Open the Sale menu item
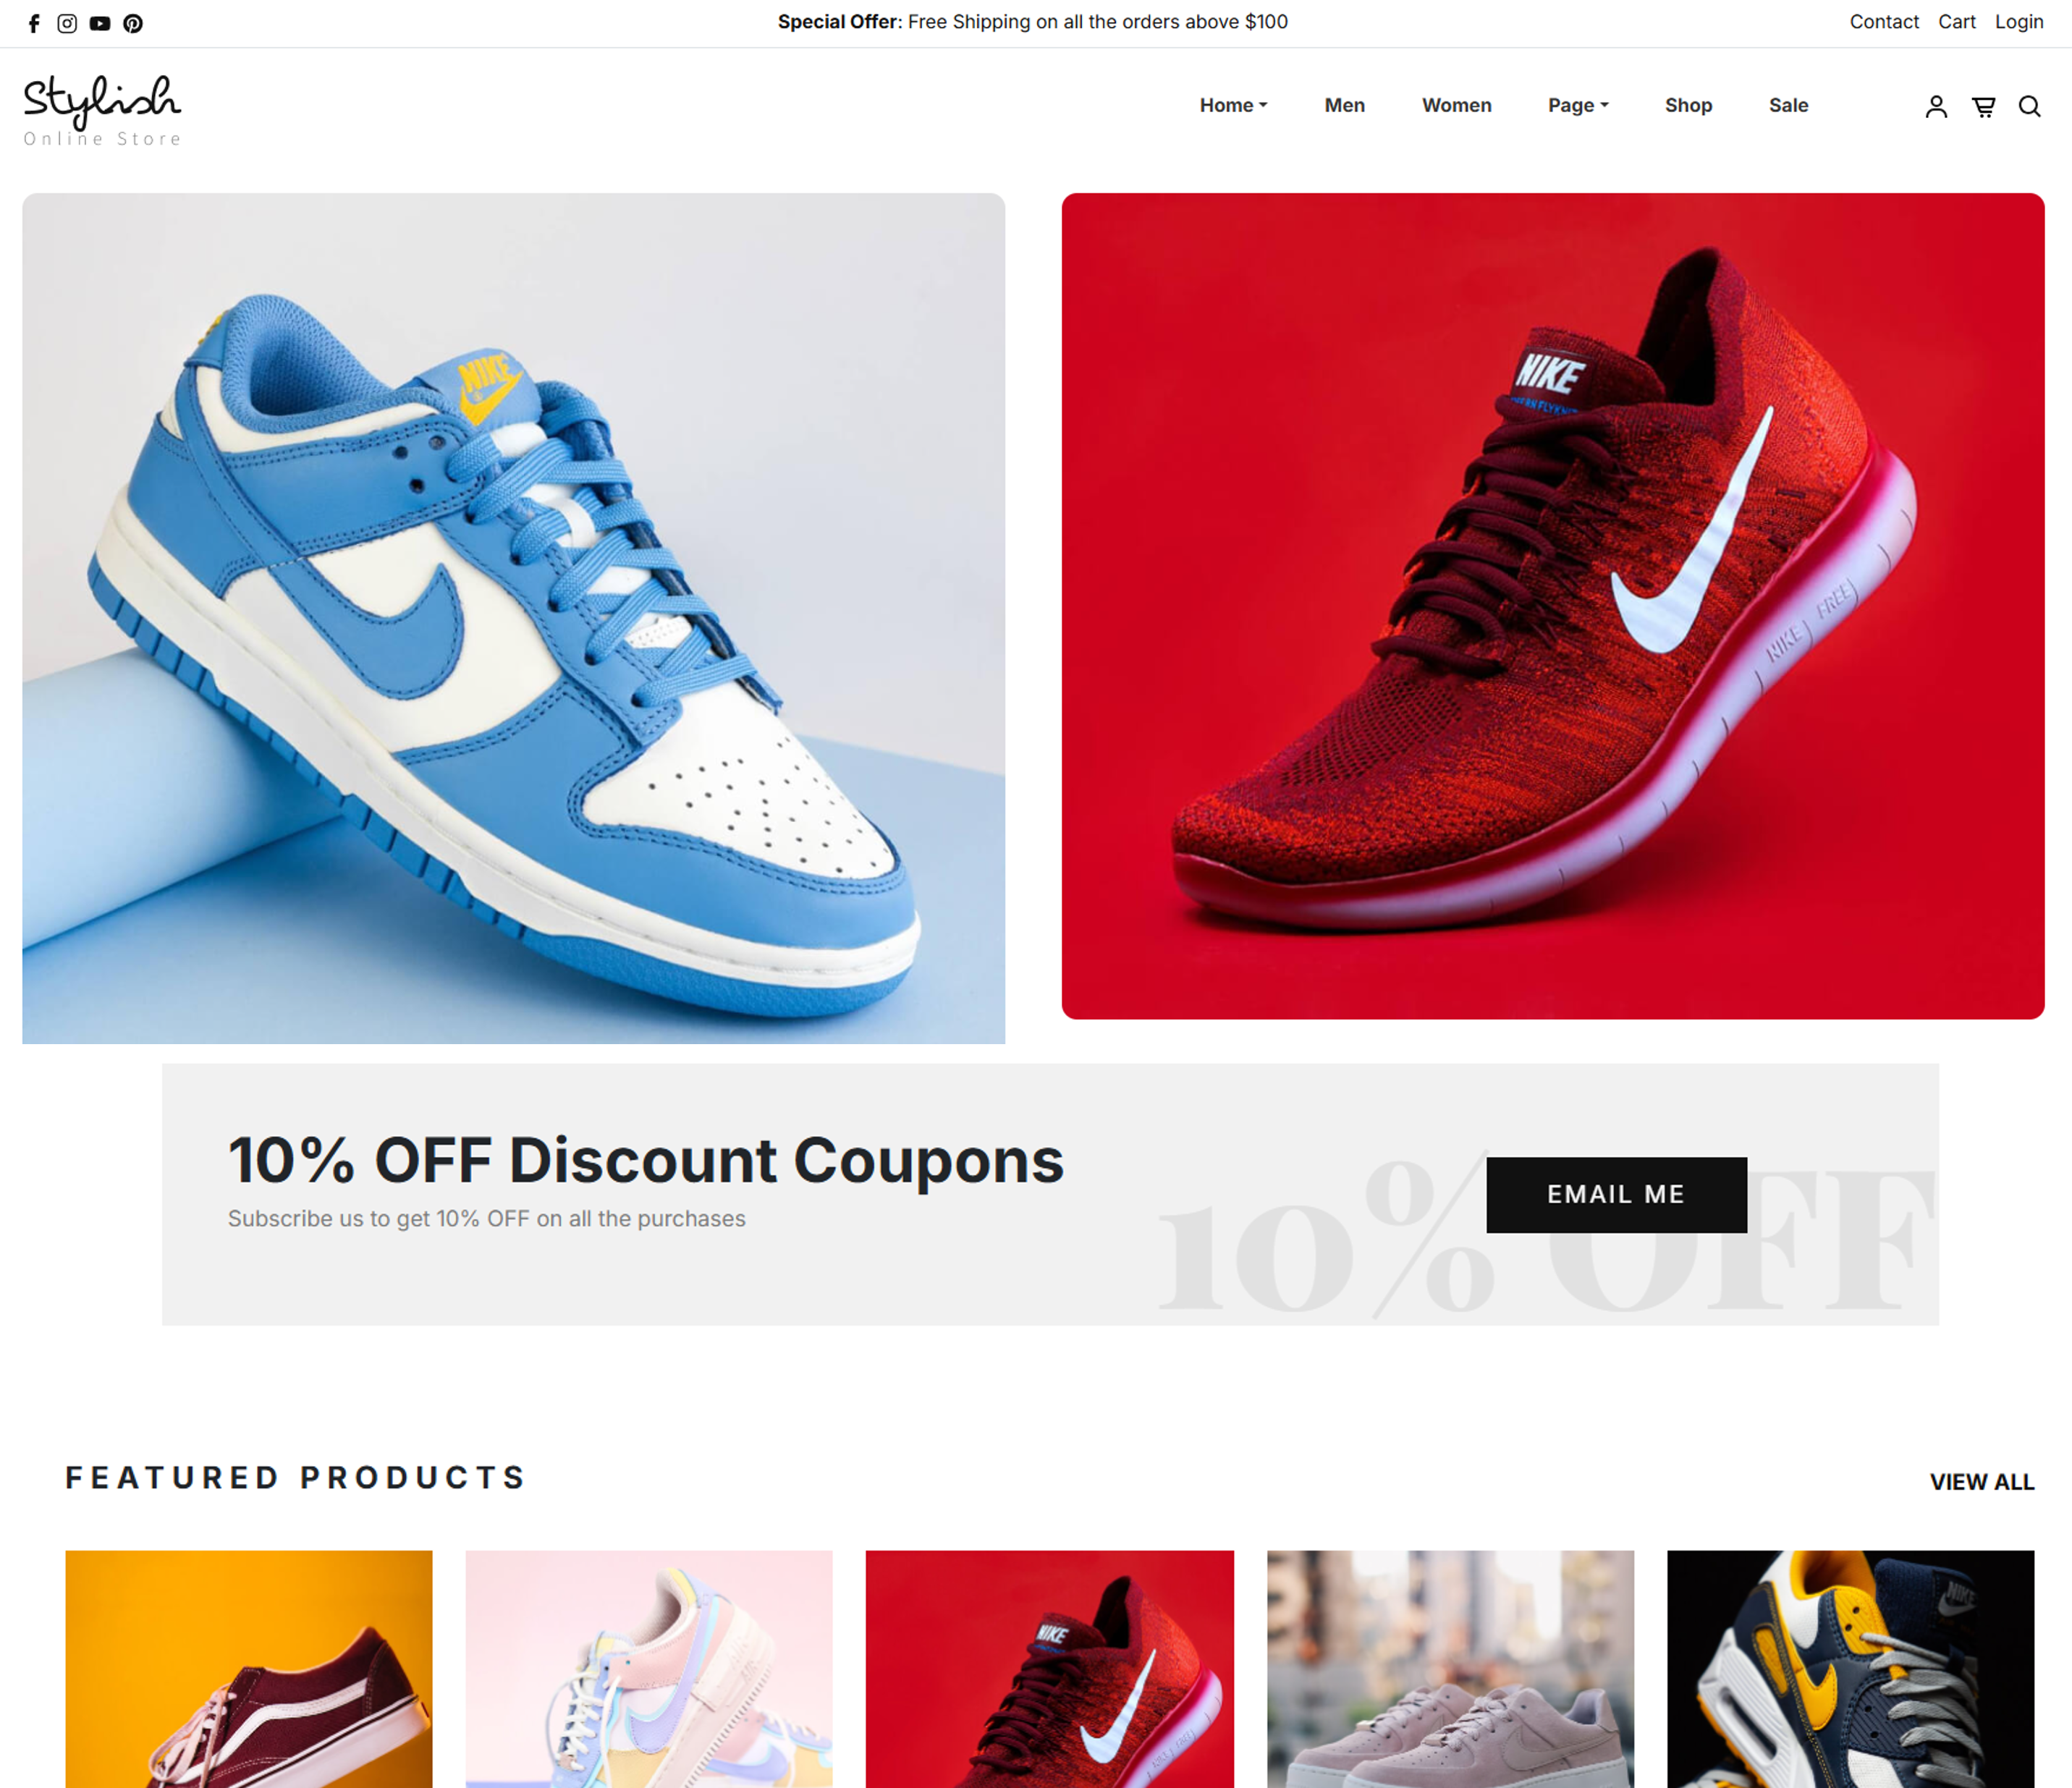Viewport: 2072px width, 1788px height. click(x=1788, y=105)
